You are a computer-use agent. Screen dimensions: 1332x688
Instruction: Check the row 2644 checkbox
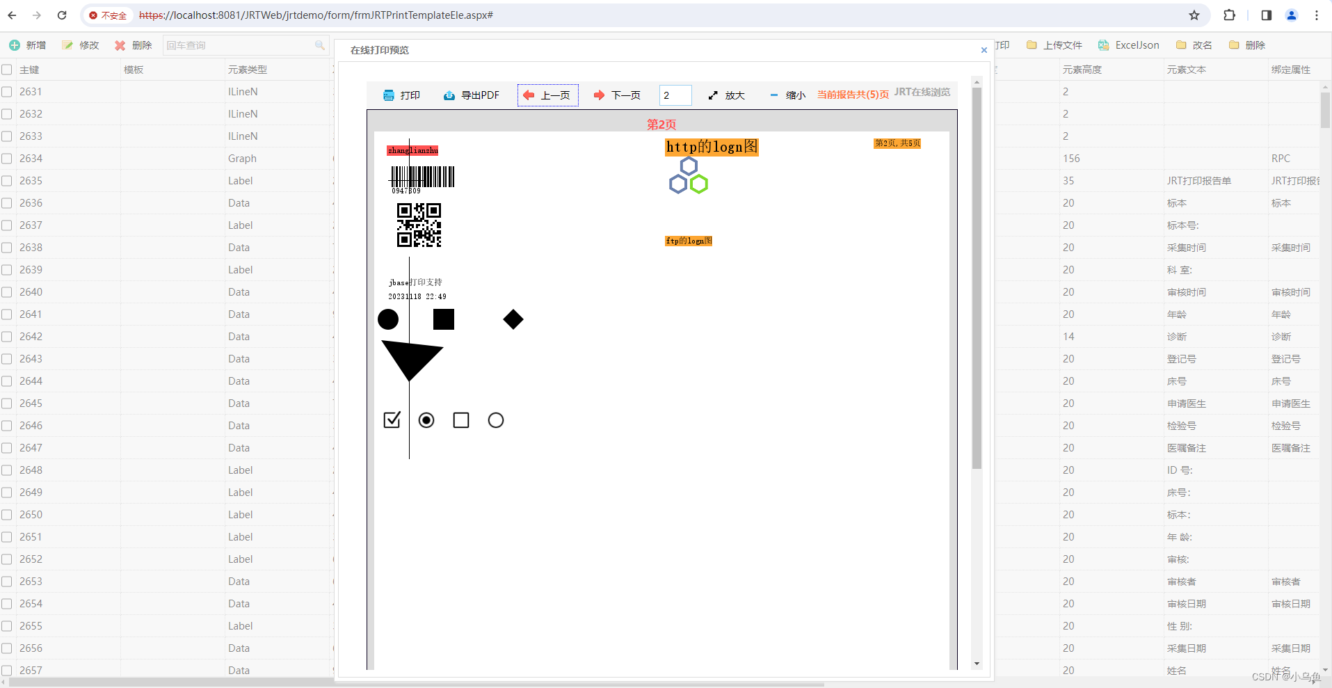click(x=7, y=381)
